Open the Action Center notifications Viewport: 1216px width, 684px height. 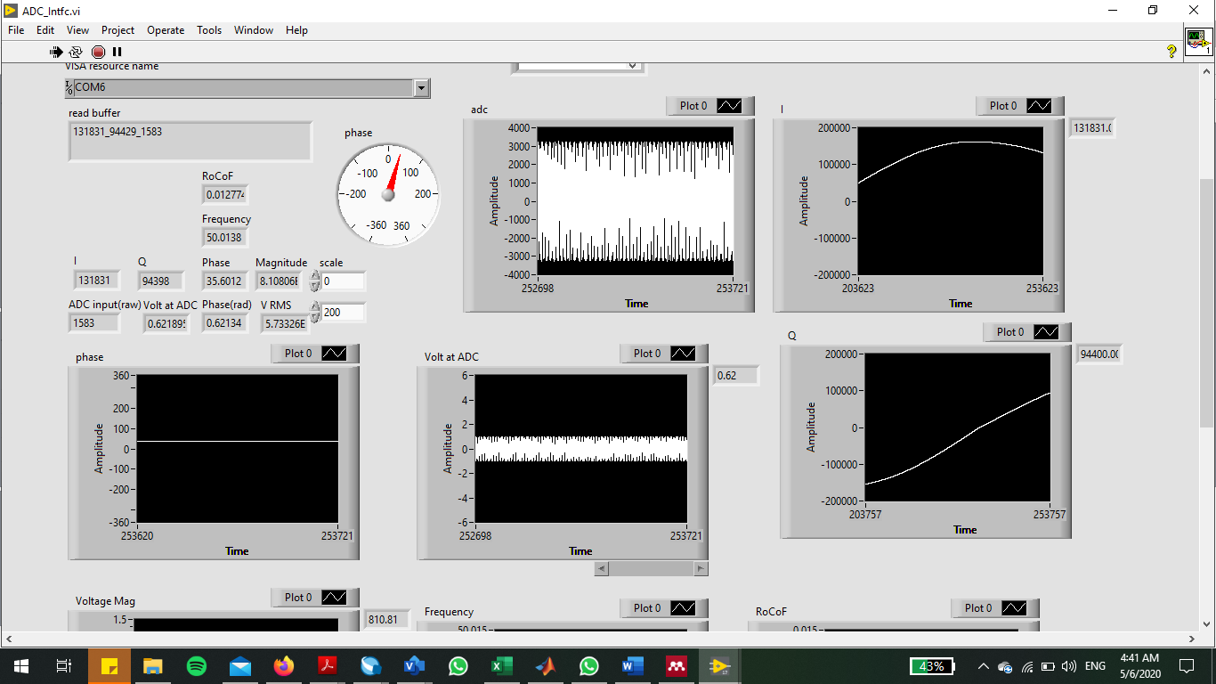1186,665
